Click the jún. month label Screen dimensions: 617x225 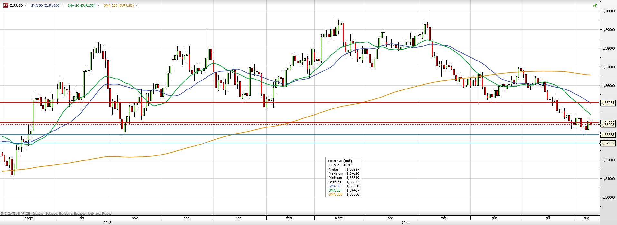(x=495, y=218)
